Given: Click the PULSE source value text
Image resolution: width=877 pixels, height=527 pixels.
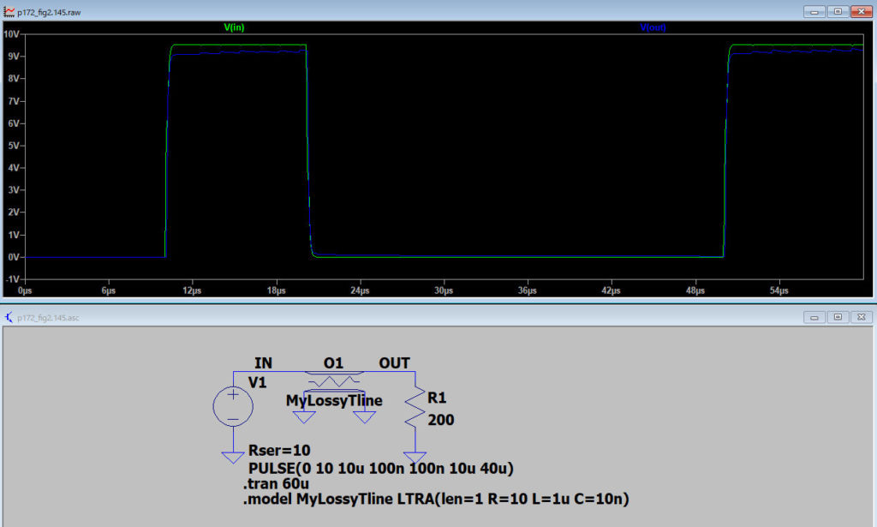Looking at the screenshot, I should tap(380, 468).
